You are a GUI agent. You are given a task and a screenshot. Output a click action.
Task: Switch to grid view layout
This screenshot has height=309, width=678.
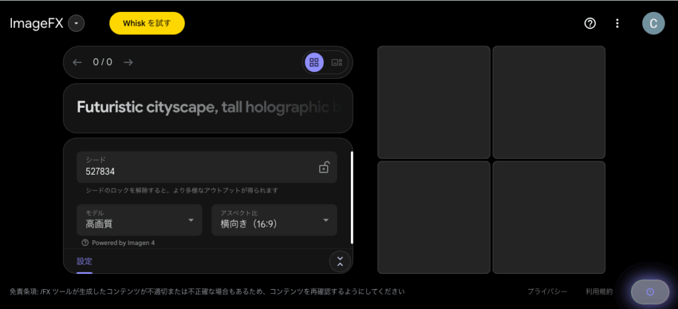coord(315,62)
